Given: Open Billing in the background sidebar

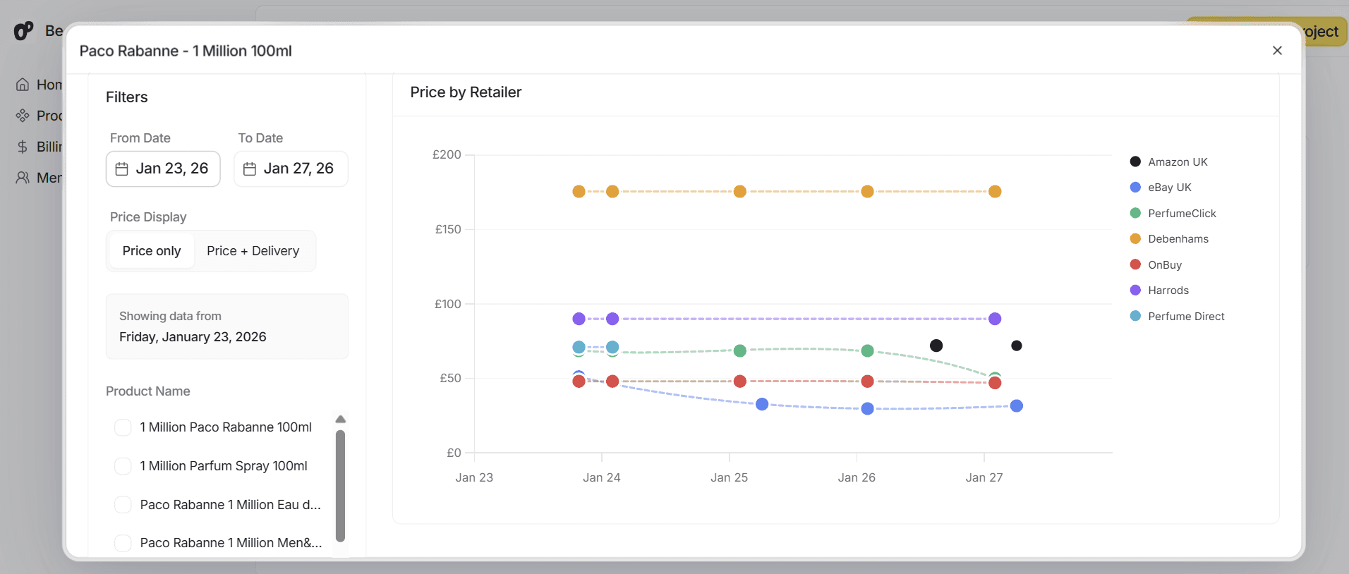Looking at the screenshot, I should (39, 147).
